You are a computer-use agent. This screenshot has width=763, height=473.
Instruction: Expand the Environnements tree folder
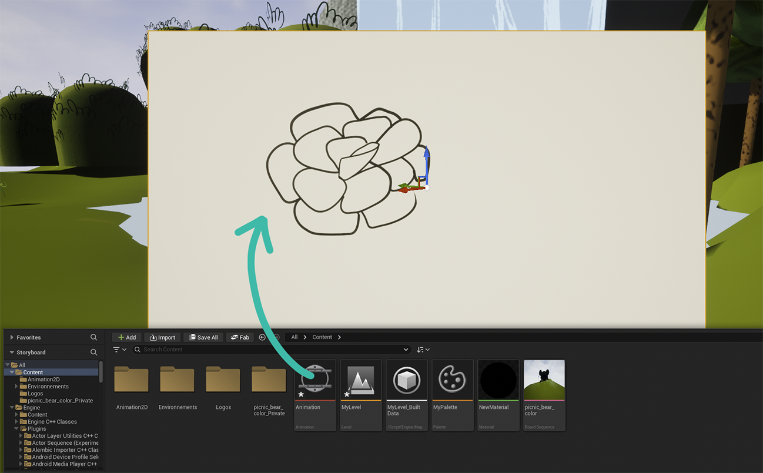click(x=16, y=387)
